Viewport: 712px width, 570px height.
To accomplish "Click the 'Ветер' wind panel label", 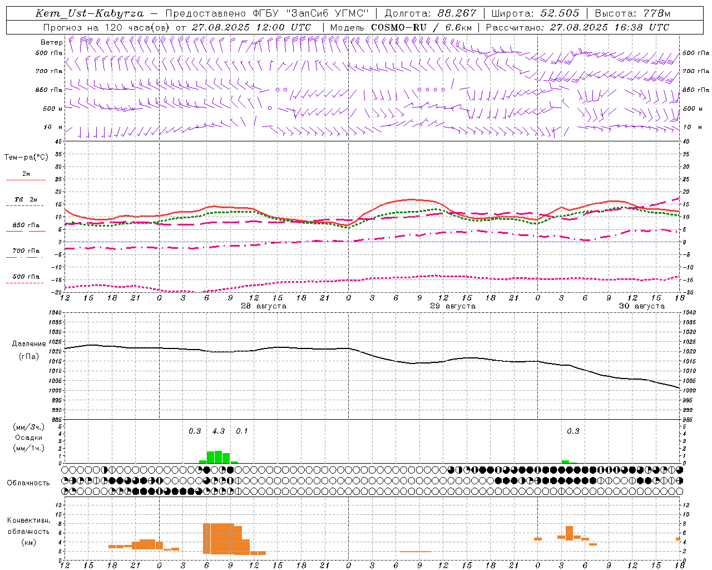I will click(x=52, y=42).
